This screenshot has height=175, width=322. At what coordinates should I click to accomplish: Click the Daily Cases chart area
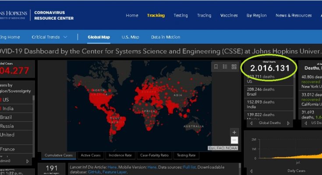[290, 149]
